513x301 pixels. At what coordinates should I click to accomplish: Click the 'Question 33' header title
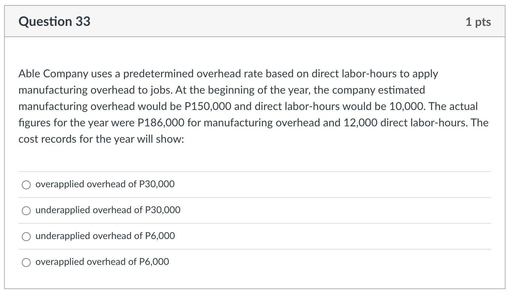(55, 21)
